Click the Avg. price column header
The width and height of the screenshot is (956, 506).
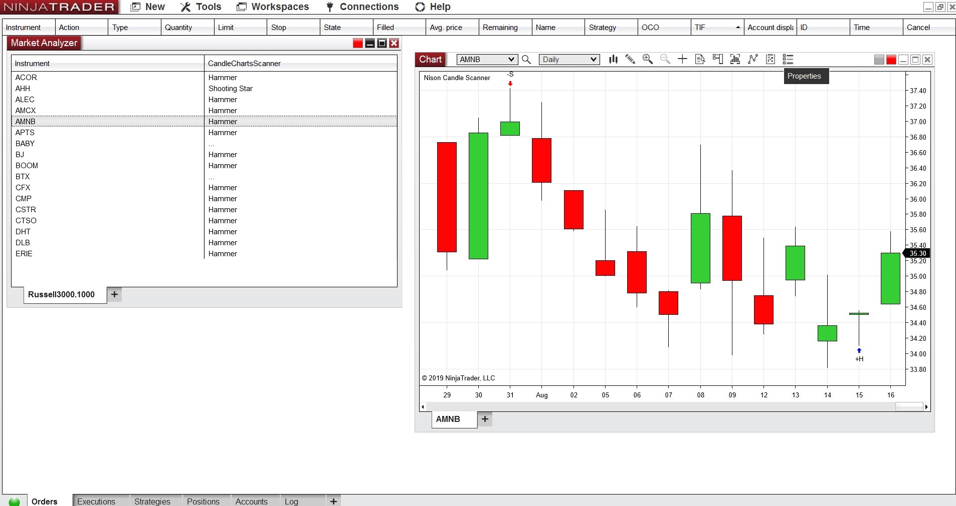point(452,28)
